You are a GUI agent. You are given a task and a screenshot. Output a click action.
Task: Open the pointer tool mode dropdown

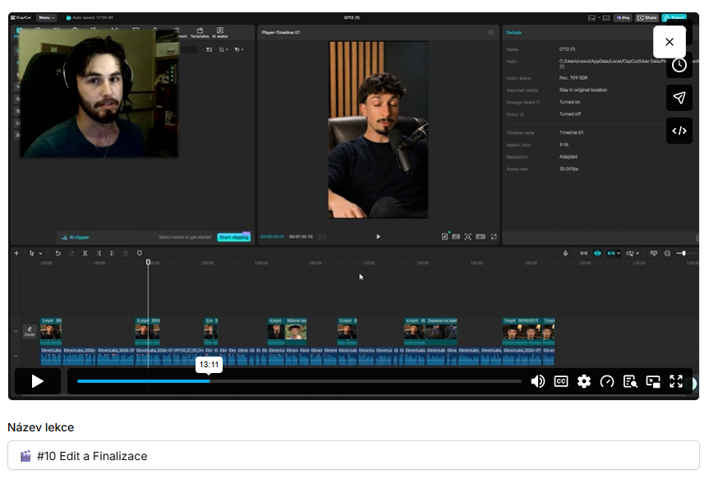point(41,254)
